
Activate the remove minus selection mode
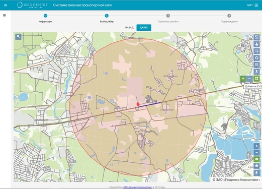pos(249,79)
